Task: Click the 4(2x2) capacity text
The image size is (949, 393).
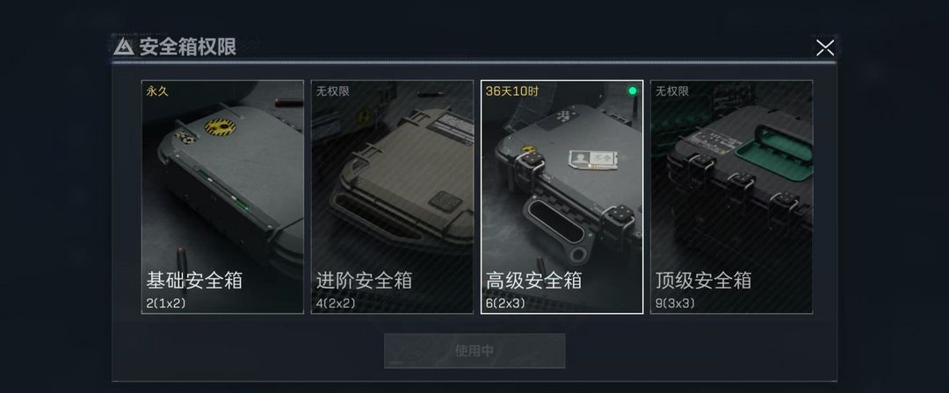Action: tap(336, 303)
